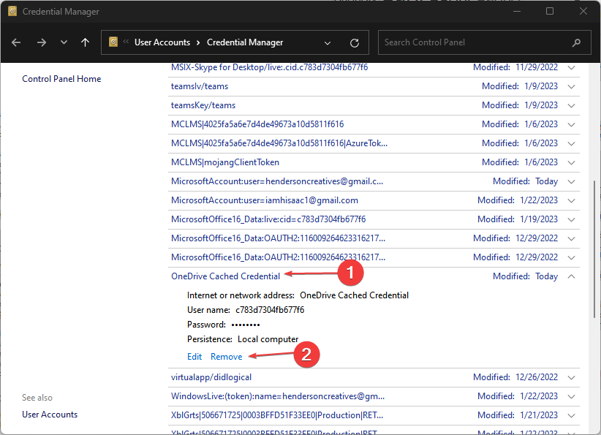Click the OneDrive Cached Credential name

coord(225,276)
